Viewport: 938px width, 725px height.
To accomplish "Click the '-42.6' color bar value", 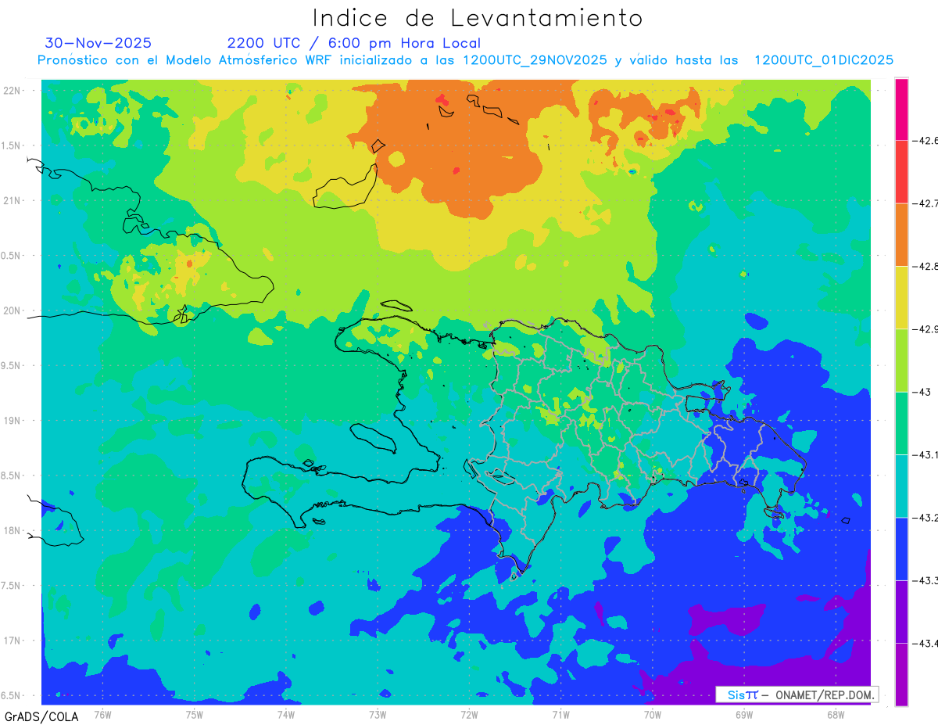I will pyautogui.click(x=925, y=141).
